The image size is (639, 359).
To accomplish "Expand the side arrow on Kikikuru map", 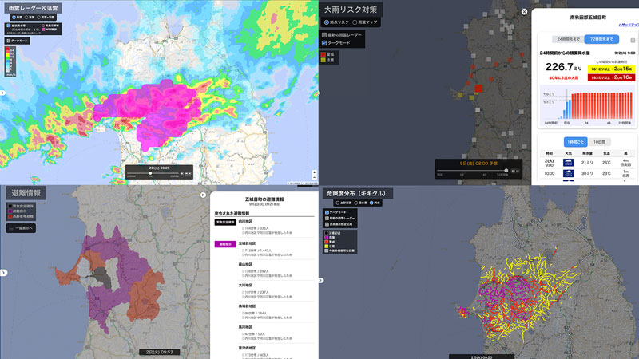I will point(323,279).
